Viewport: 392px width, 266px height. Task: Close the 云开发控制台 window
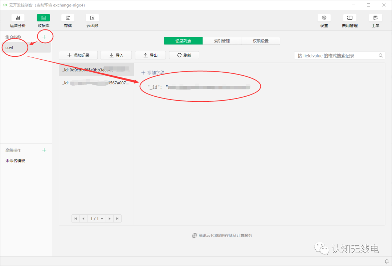coord(384,5)
